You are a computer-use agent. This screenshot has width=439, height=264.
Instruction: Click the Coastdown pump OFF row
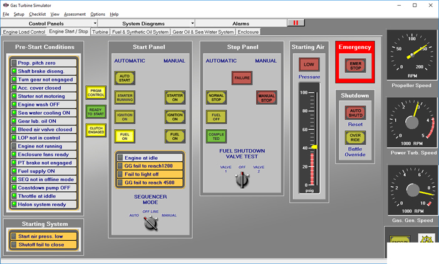tap(43, 187)
